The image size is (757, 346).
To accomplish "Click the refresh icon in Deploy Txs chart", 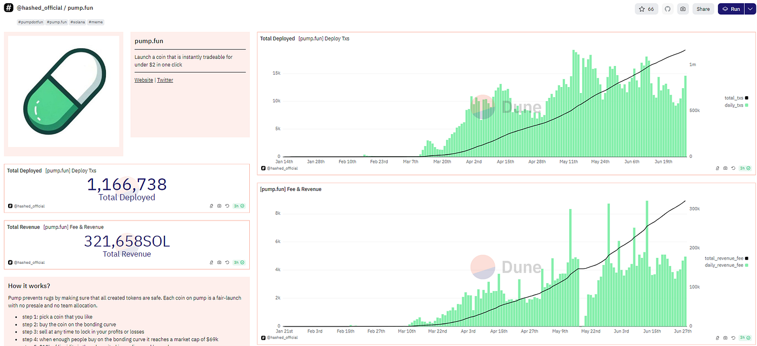I will click(733, 169).
